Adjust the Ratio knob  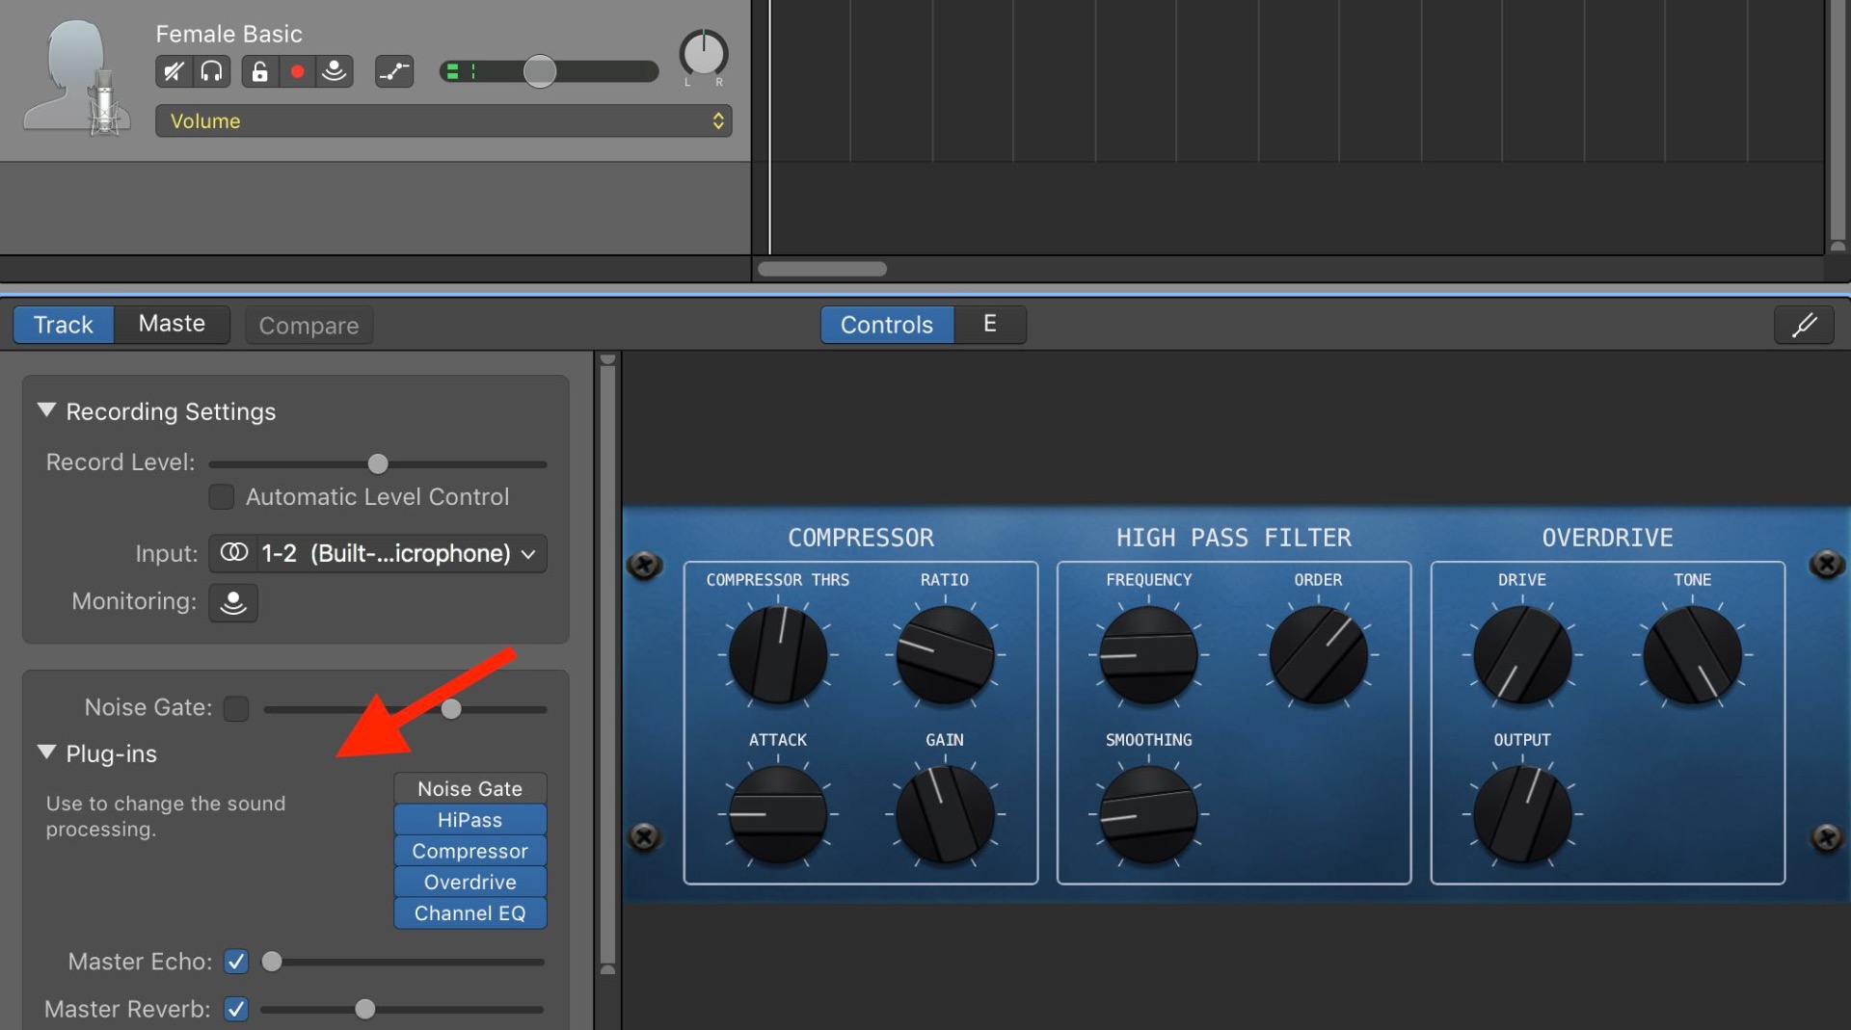pyautogui.click(x=945, y=655)
